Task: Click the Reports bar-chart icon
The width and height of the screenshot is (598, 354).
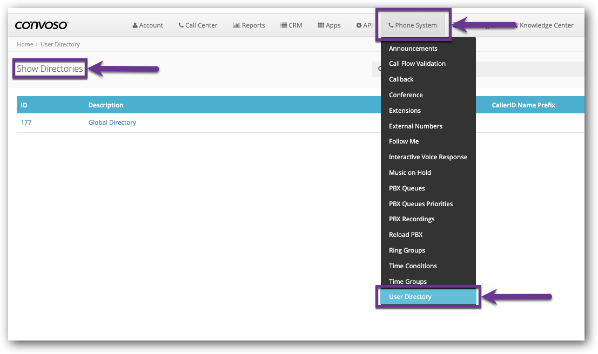Action: (x=237, y=25)
